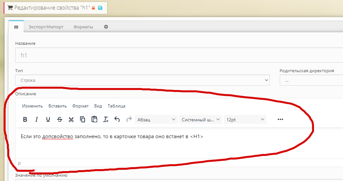Viewport: 343px width, 181px height.
Task: Click the shopping cart icon in title
Action: point(10,8)
